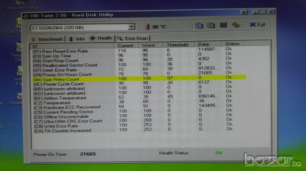
Task: Select the Health tab
Action: point(101,38)
